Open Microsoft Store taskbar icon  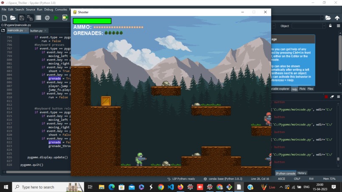click(121, 187)
